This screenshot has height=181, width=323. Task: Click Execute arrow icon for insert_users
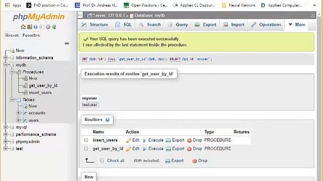pos(144,140)
